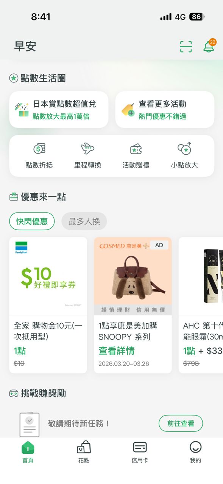Open 信用卡 card tab

point(140,452)
